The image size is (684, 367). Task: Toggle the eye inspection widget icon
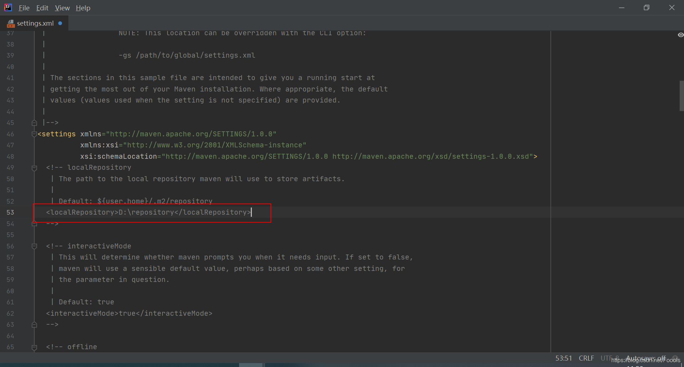pos(680,35)
